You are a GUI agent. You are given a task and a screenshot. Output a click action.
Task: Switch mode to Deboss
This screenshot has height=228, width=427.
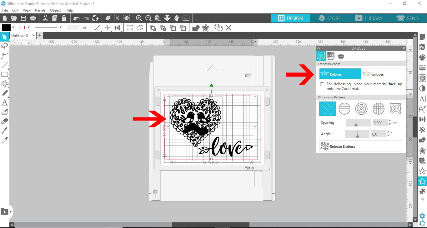[x=340, y=74]
